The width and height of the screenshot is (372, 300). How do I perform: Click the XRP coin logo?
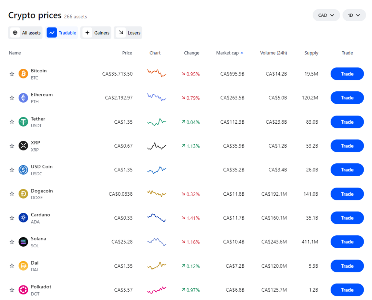click(x=23, y=146)
